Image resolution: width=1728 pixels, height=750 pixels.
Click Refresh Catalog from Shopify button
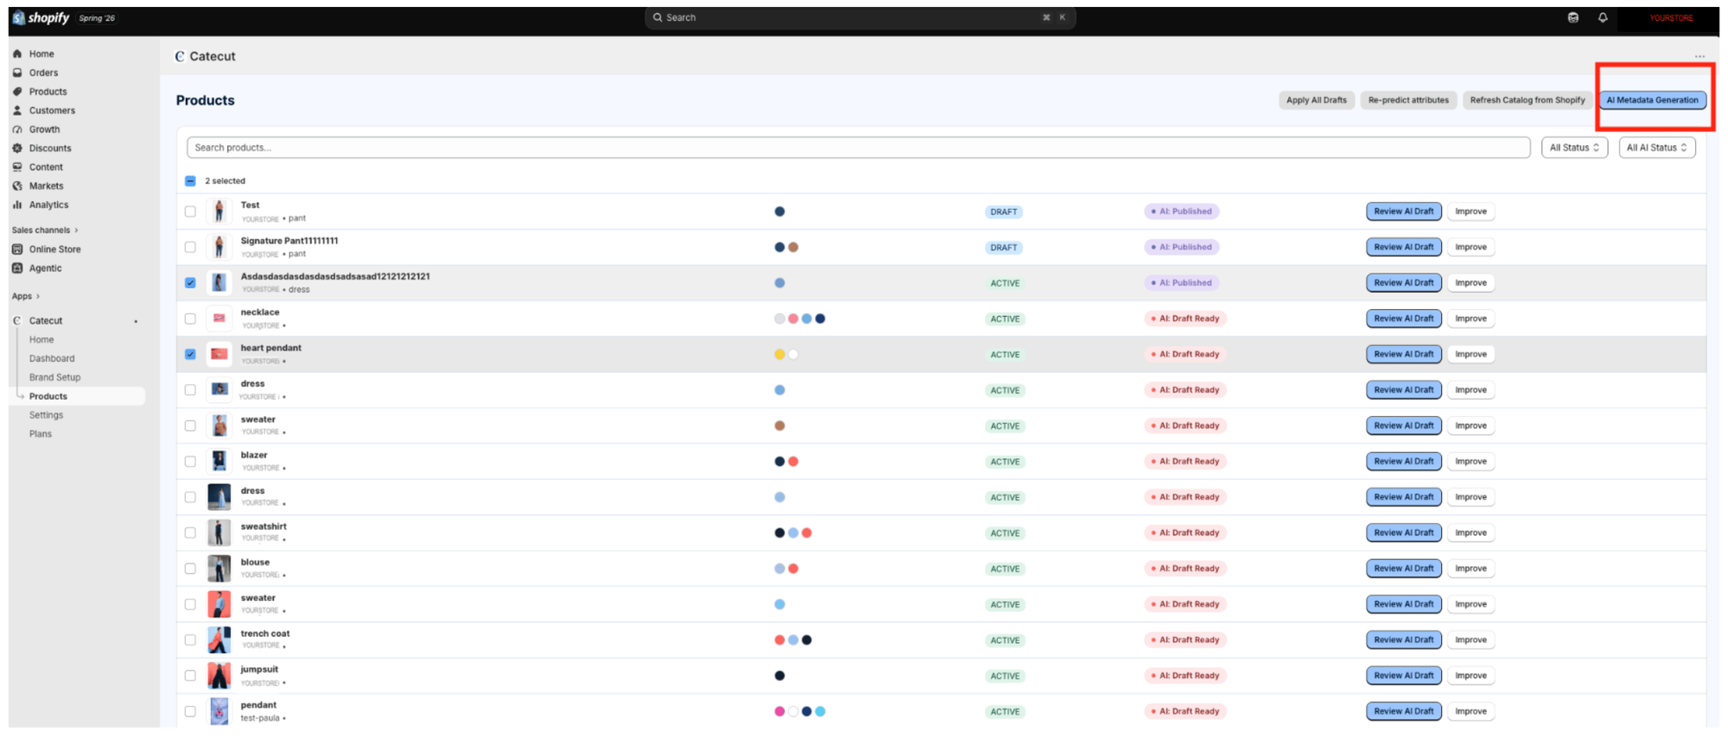pyautogui.click(x=1527, y=100)
